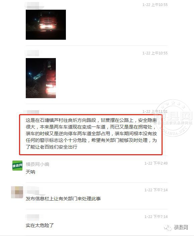Click the 1-22 上午10:55 timestamp of first photo
Image resolution: width=194 pixels, height=236 pixels.
pyautogui.click(x=155, y=5)
